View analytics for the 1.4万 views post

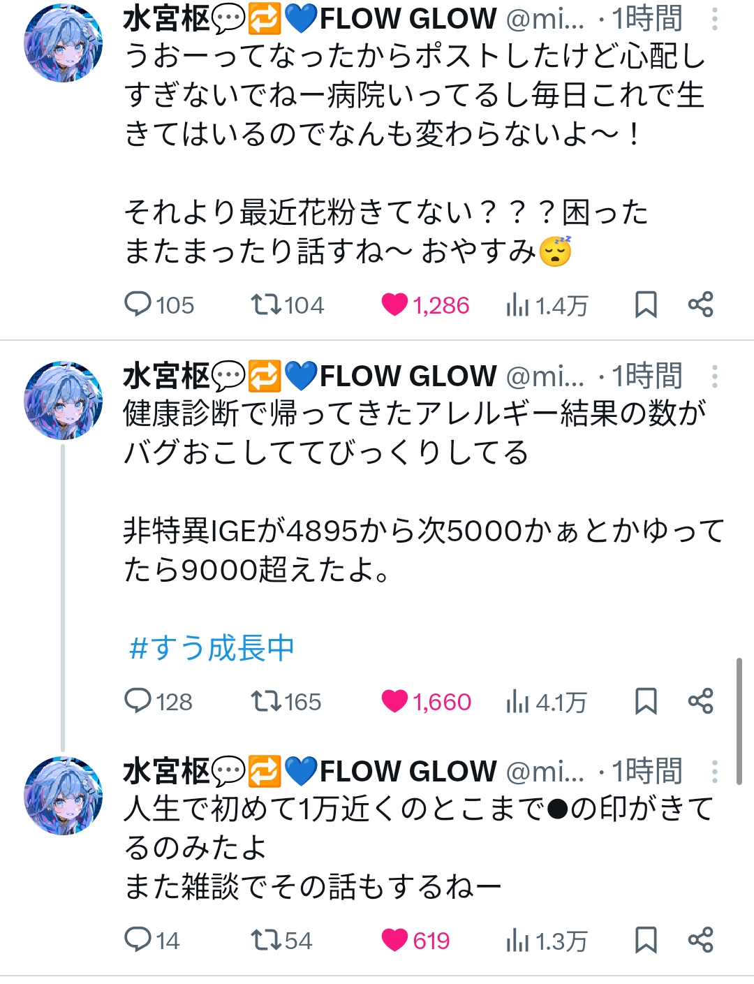tap(547, 305)
